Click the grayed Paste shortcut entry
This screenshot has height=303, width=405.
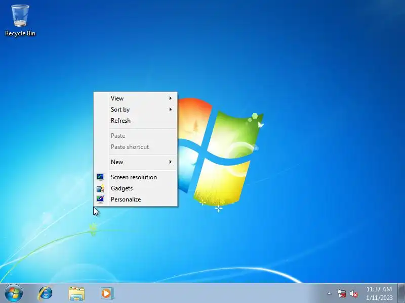[x=135, y=146]
